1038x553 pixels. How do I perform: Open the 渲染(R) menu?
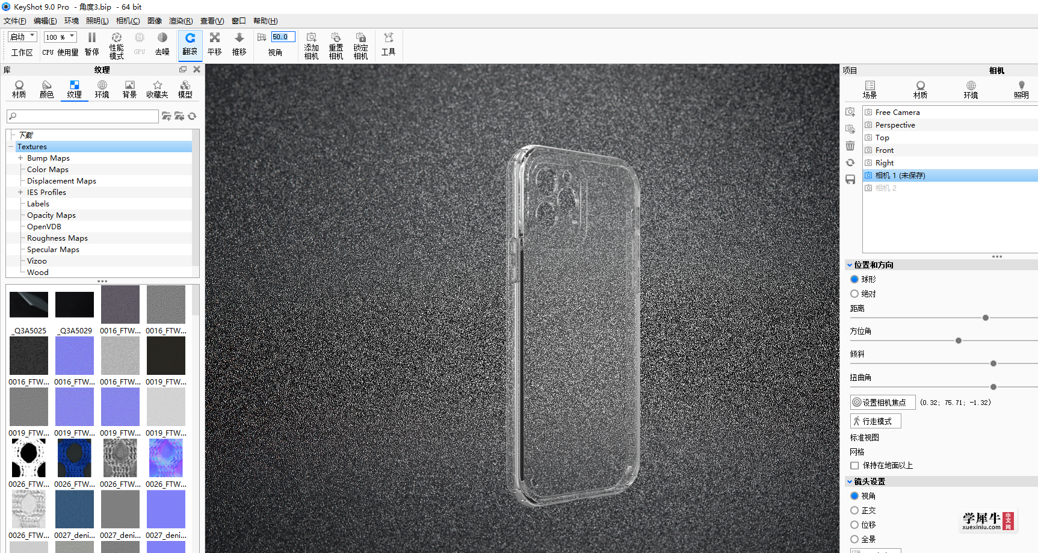(181, 21)
